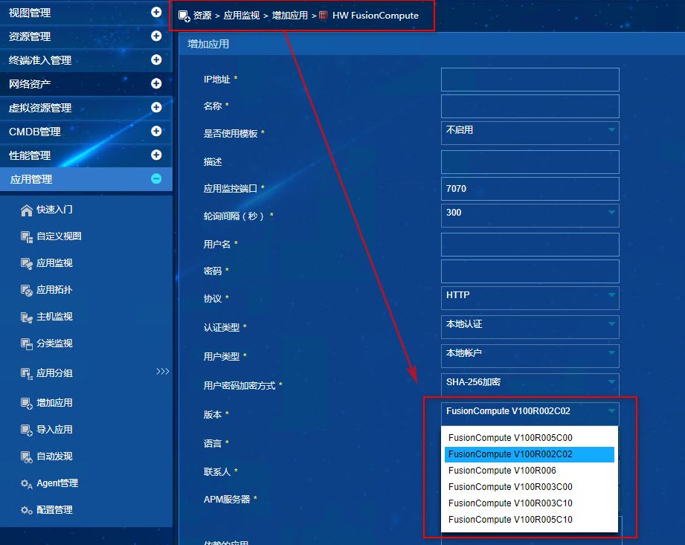This screenshot has width=685, height=545.
Task: Expand 网络资产 with its plus icon
Action: click(x=156, y=83)
